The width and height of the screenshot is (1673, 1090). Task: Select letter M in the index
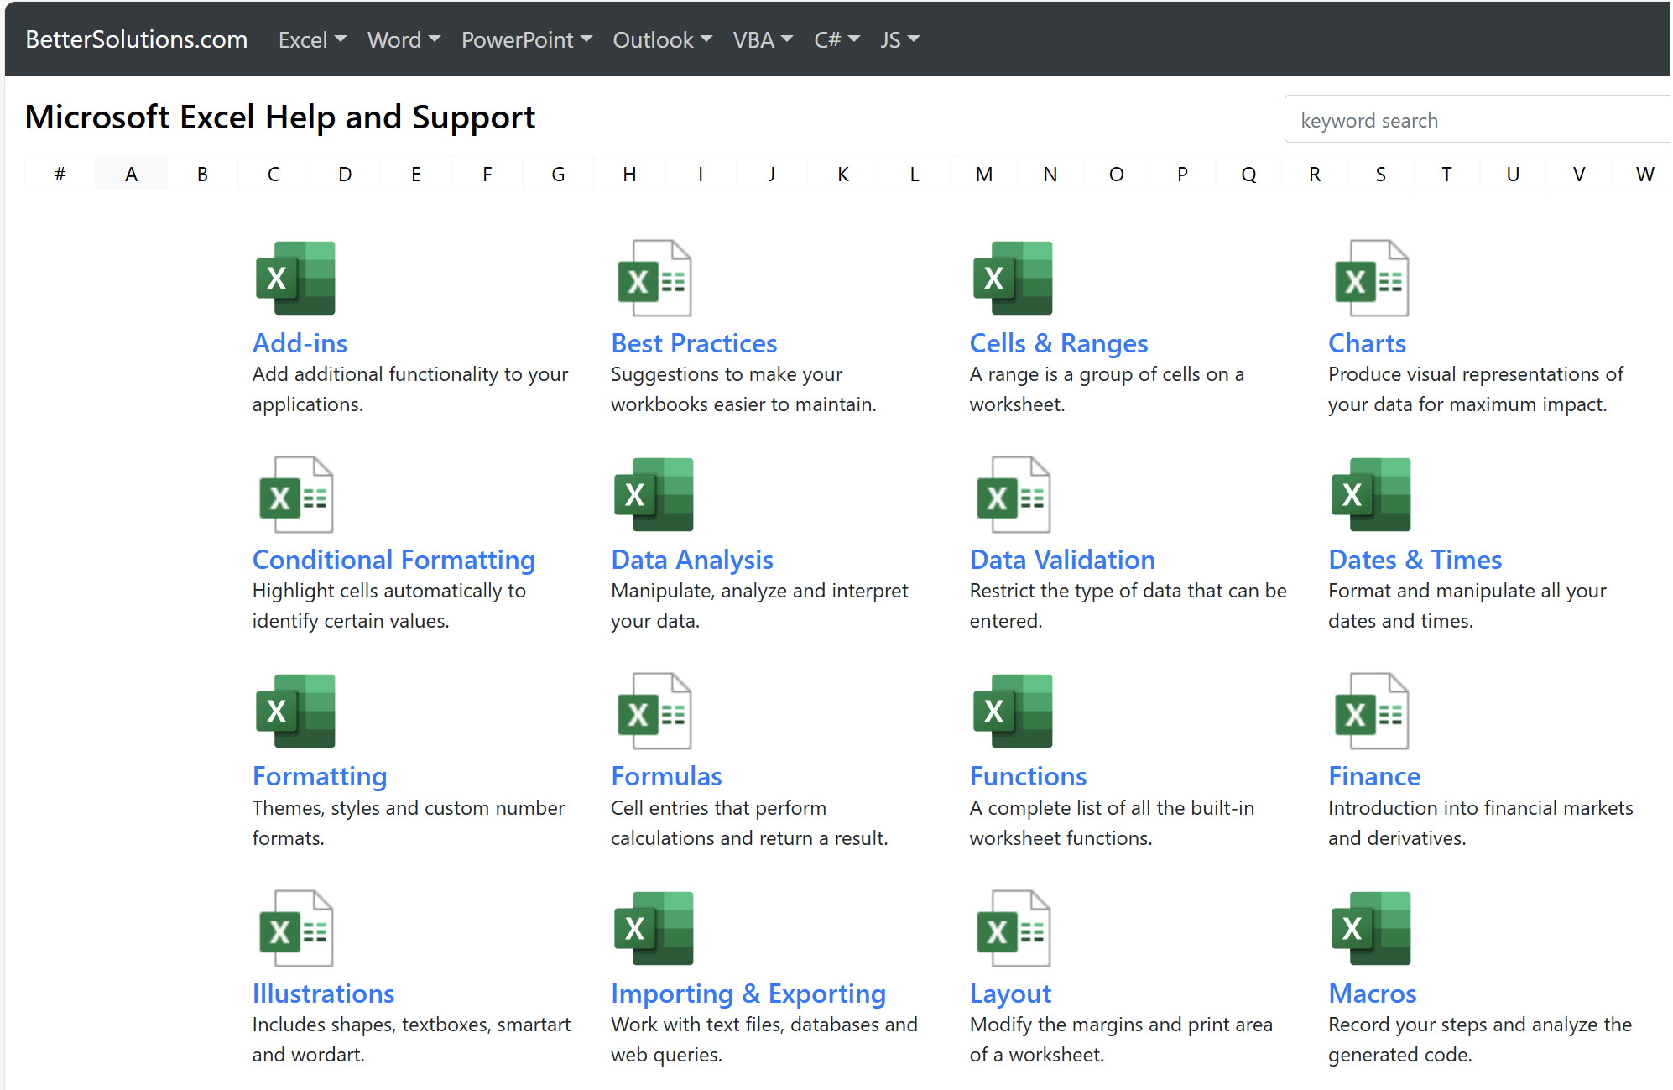[984, 174]
